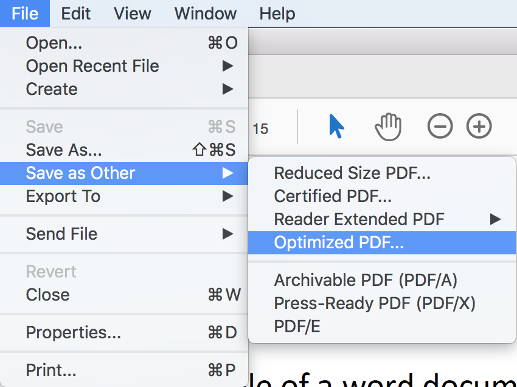The width and height of the screenshot is (517, 387).
Task: Zoom in with the plus icon
Action: click(479, 126)
